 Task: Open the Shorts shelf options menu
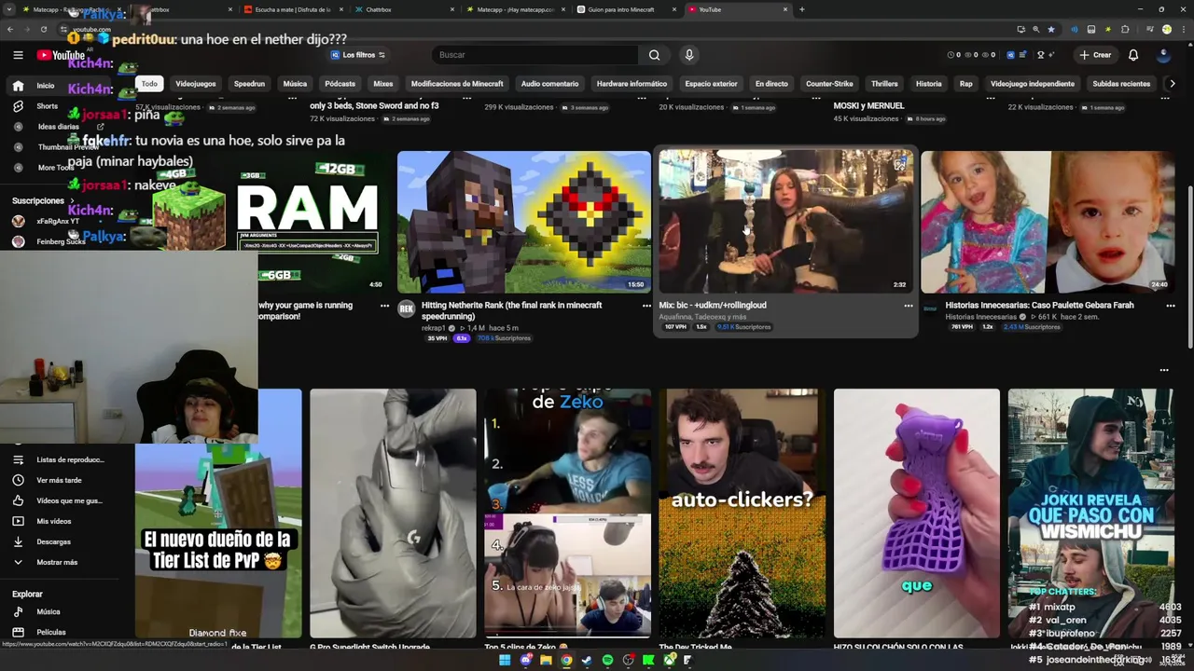(1164, 370)
